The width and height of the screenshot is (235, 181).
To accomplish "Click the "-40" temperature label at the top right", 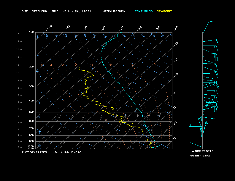I will pos(176,29).
